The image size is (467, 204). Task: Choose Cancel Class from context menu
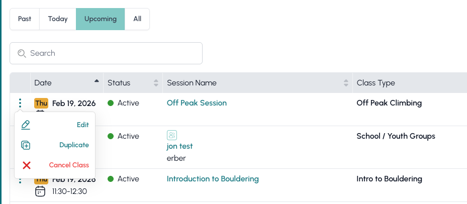[69, 165]
